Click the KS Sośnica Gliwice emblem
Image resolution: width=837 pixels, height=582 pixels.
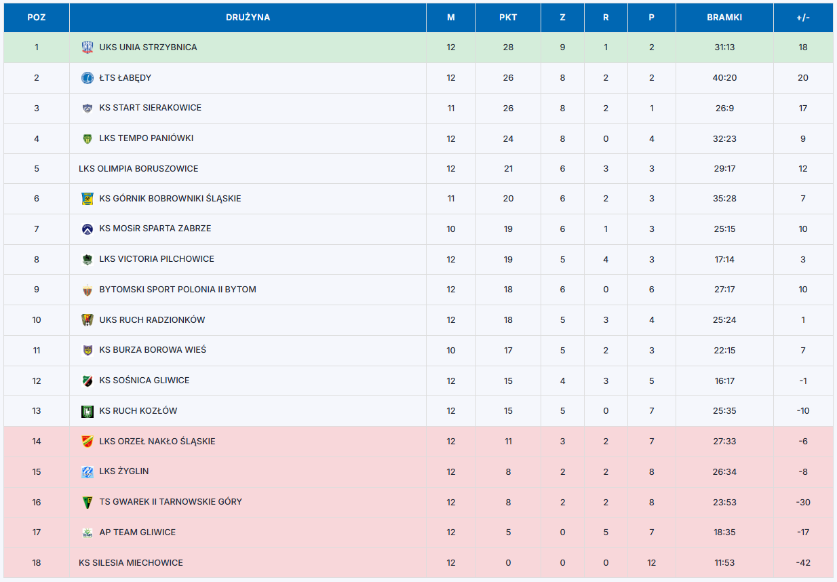tap(87, 381)
